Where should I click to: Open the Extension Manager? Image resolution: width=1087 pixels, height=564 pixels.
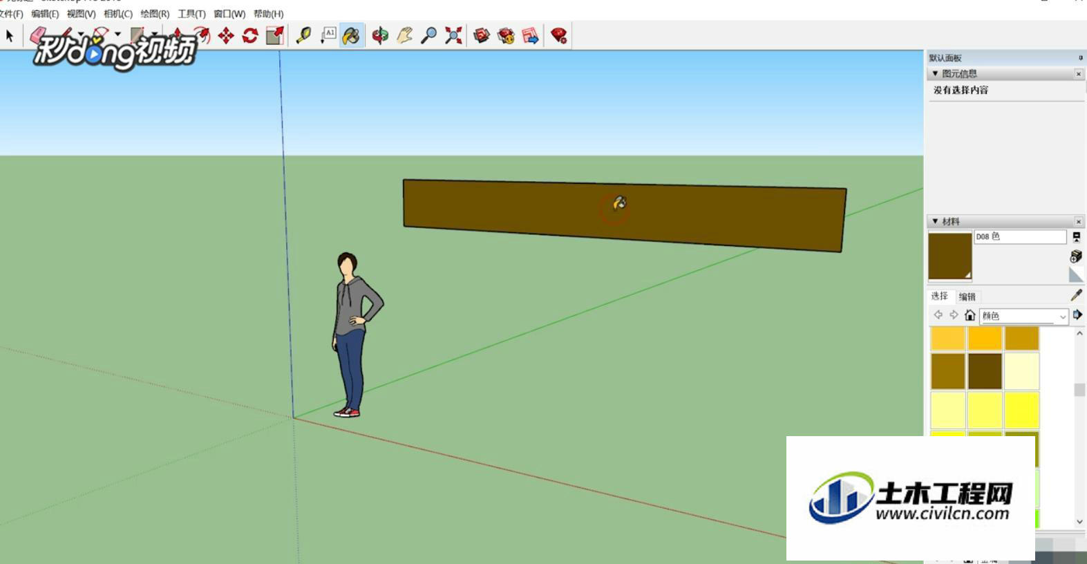pos(559,36)
